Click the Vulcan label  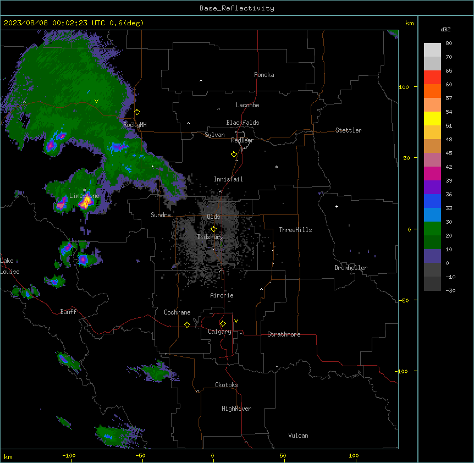[298, 436]
